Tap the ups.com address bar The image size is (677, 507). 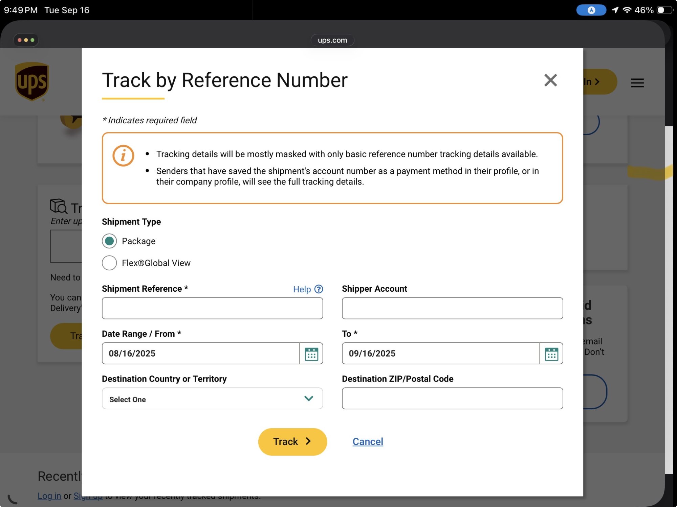[x=332, y=40]
